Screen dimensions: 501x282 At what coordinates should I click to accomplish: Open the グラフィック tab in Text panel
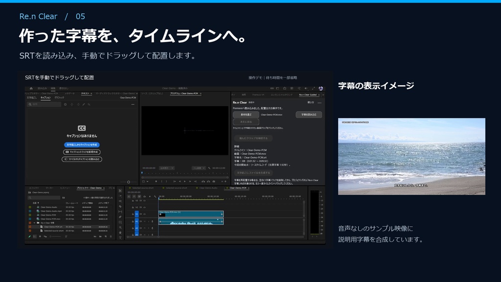[x=59, y=98]
